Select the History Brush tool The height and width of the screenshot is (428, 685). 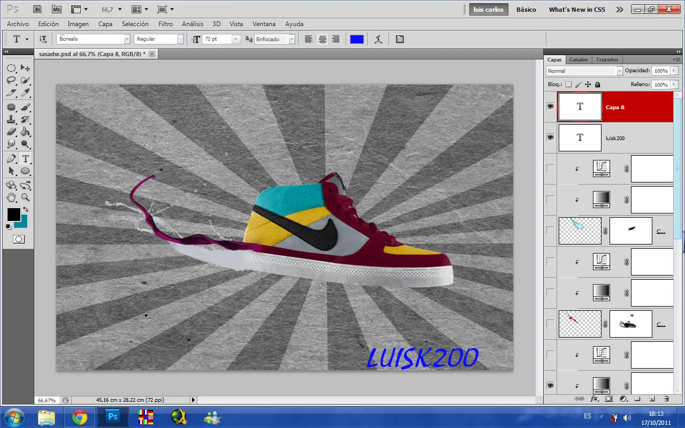25,119
